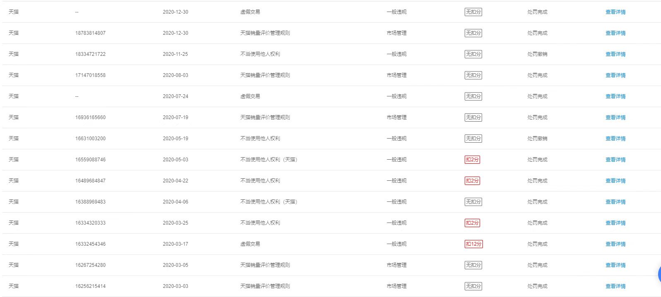View details of record 16267254280
Viewport: 661px width, 297px height.
tap(615, 265)
